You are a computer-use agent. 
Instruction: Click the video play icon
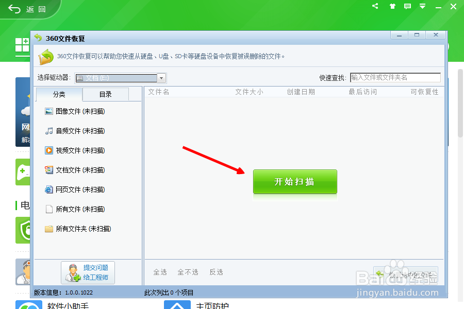pos(49,150)
